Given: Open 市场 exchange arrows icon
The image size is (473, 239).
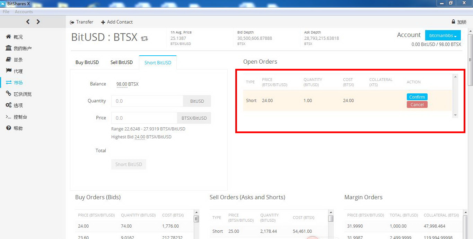Looking at the screenshot, I should pyautogui.click(x=9, y=82).
